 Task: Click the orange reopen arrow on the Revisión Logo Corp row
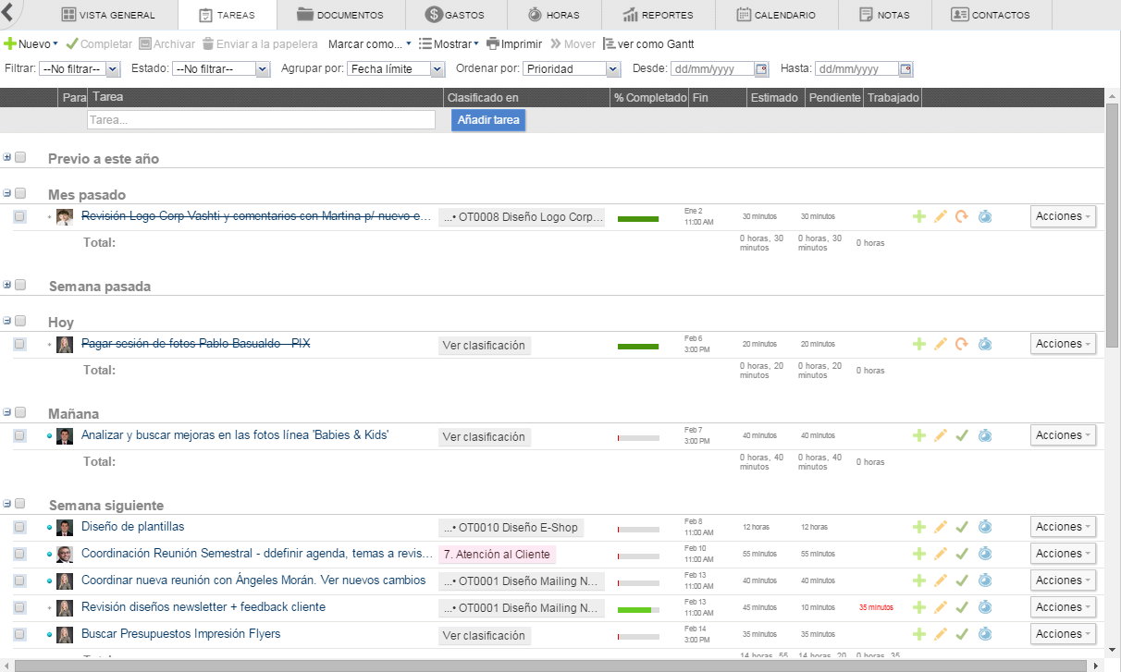point(962,216)
